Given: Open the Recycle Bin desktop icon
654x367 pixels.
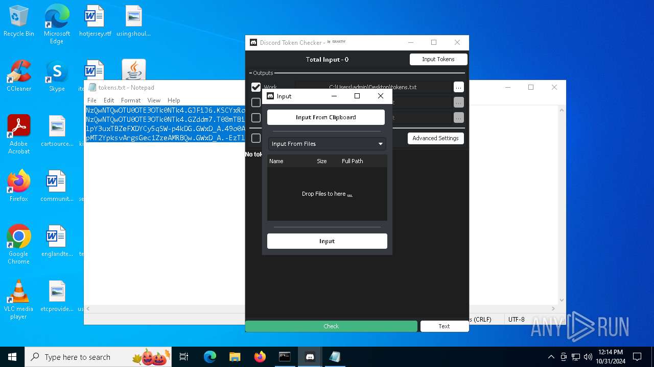Looking at the screenshot, I should [x=19, y=21].
